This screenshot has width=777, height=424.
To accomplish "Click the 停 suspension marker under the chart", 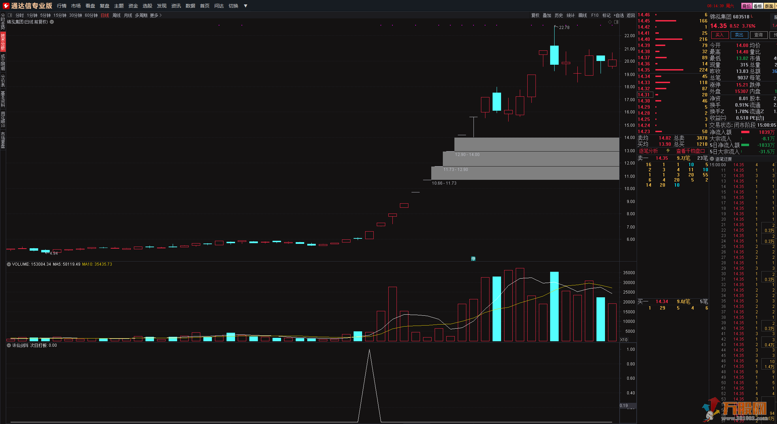I will (473, 259).
